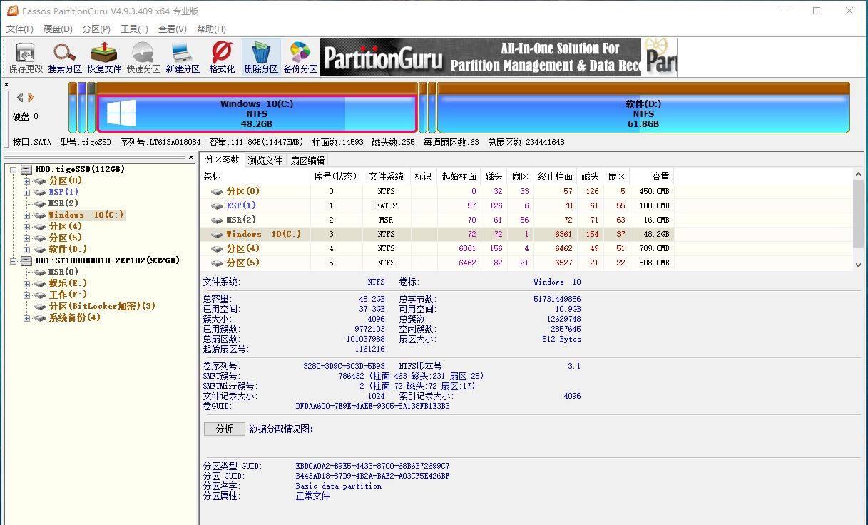Image resolution: width=868 pixels, height=525 pixels.
Task: Open the 帮助(H) menu
Action: point(210,29)
